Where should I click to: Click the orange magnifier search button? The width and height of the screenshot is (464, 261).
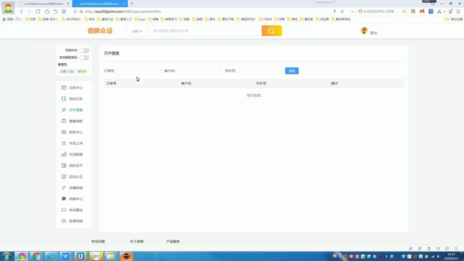pyautogui.click(x=271, y=31)
